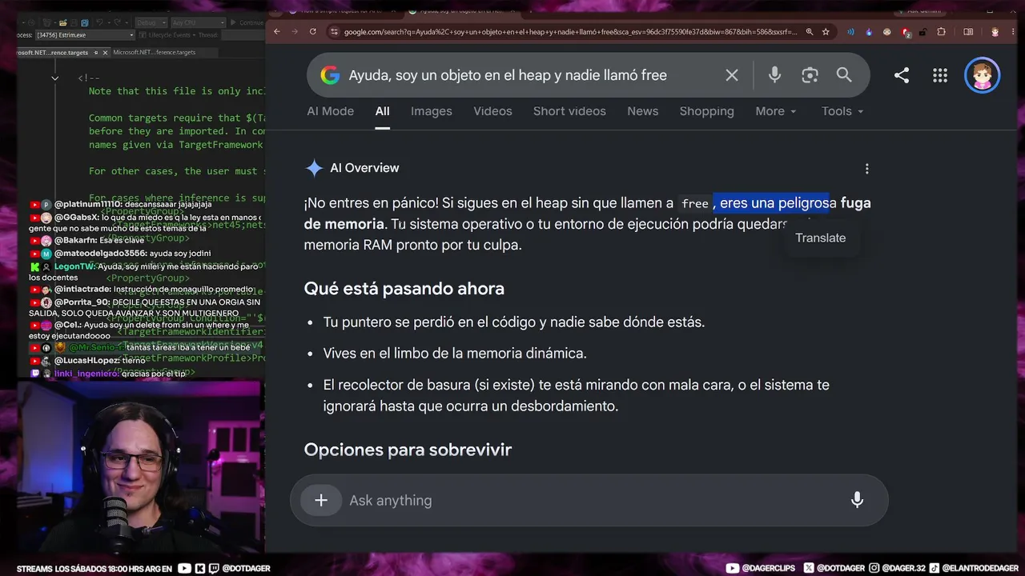
Task: Open the Google account avatar menu
Action: (982, 75)
